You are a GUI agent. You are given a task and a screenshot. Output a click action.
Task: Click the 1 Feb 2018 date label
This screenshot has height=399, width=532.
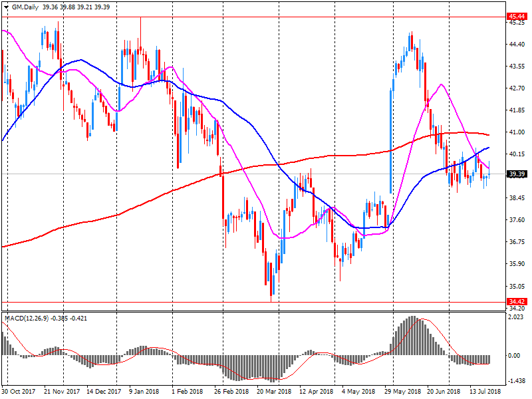pos(187,391)
